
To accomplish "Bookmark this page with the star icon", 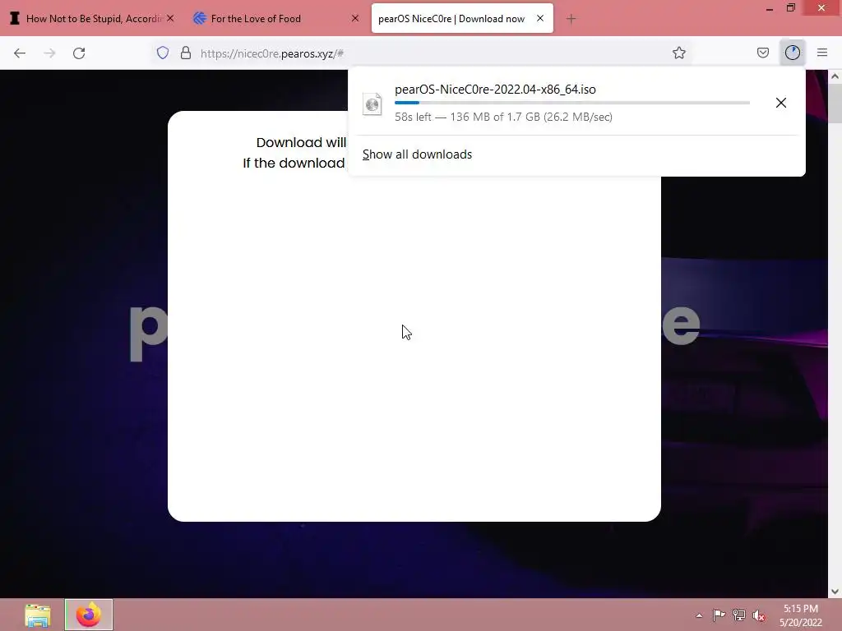I will pos(678,53).
